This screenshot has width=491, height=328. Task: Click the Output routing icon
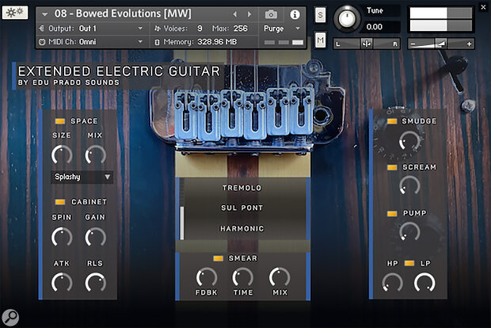[x=41, y=29]
